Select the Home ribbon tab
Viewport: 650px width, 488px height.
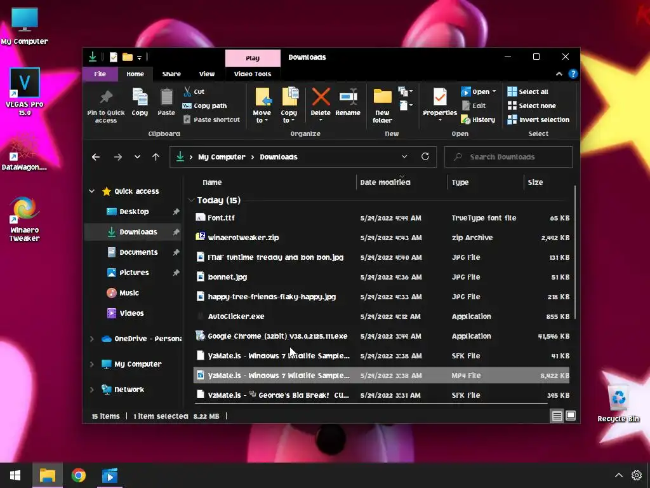(135, 74)
